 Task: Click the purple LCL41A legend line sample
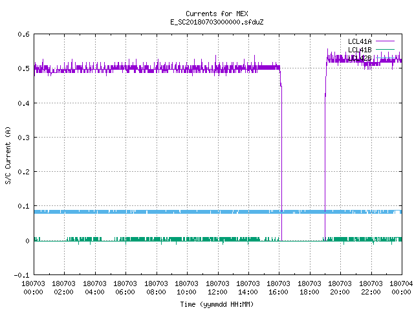pyautogui.click(x=385, y=41)
